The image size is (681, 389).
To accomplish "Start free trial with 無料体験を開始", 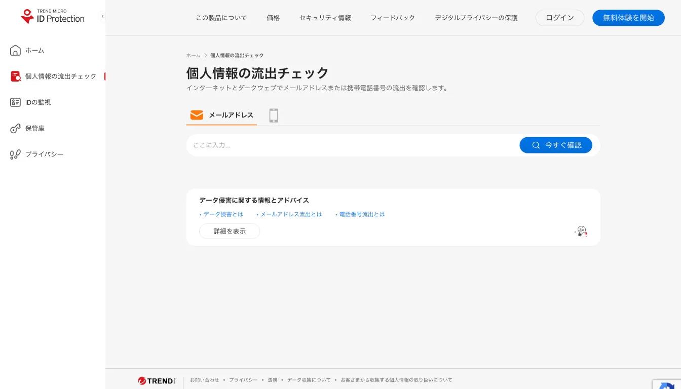I will (x=628, y=18).
